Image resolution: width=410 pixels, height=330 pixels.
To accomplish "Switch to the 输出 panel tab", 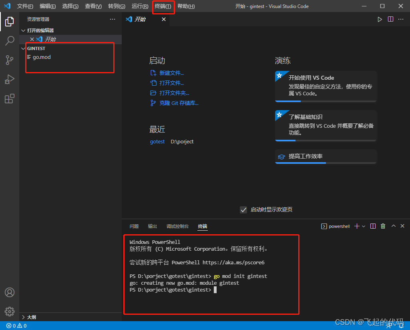I will click(153, 226).
